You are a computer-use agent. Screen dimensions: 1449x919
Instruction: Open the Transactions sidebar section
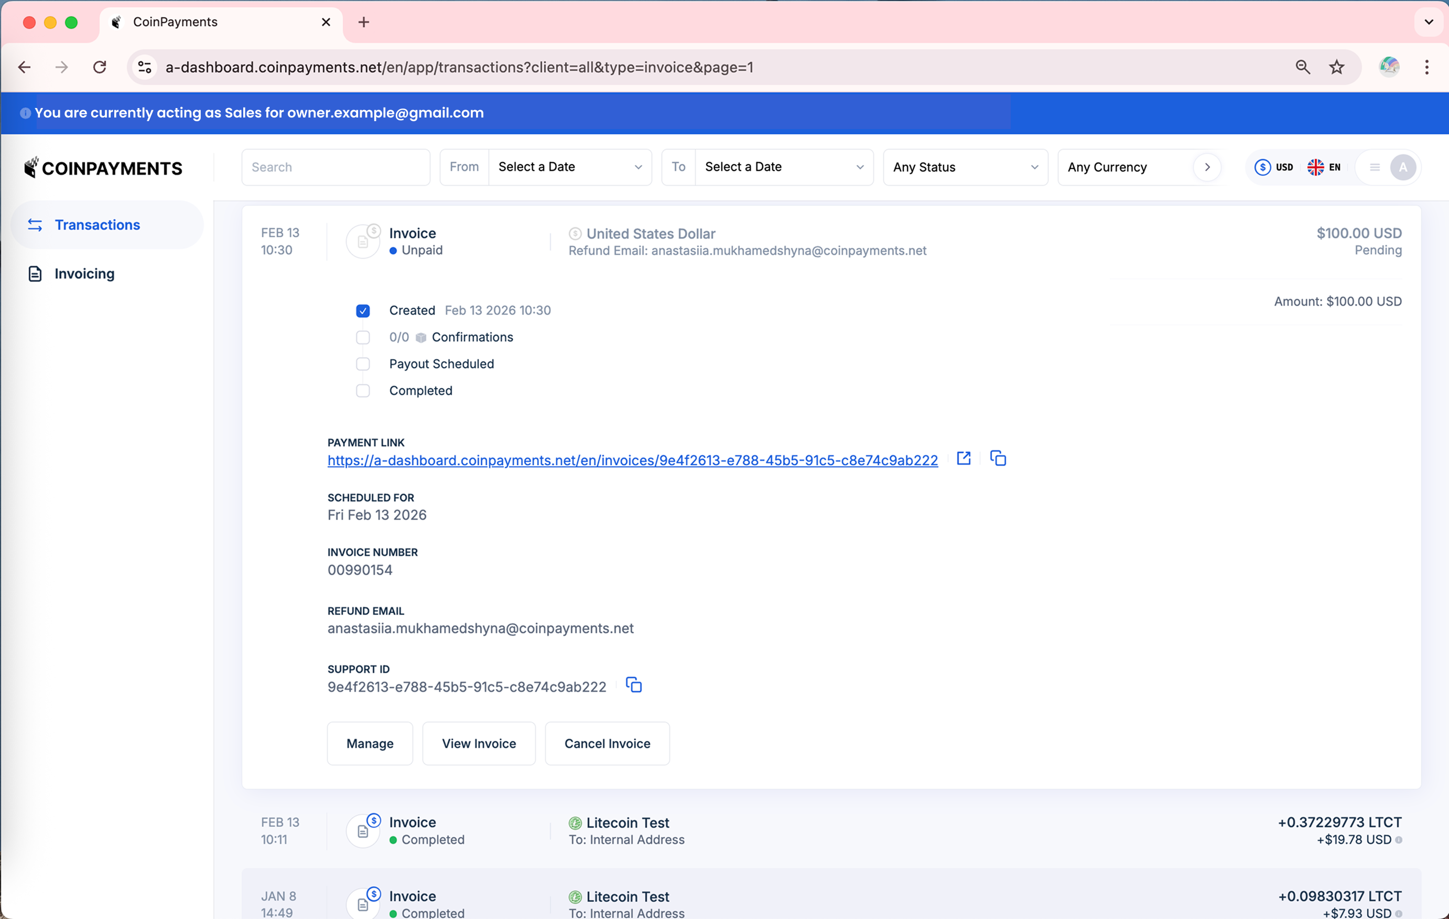pyautogui.click(x=106, y=225)
